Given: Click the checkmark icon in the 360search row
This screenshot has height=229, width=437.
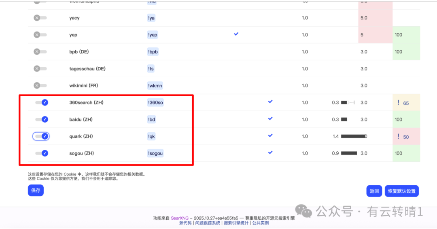Looking at the screenshot, I should click(270, 102).
